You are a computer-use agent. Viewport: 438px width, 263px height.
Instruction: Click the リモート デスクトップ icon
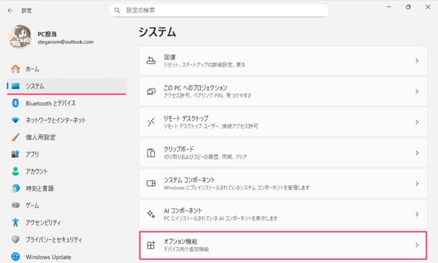point(151,122)
